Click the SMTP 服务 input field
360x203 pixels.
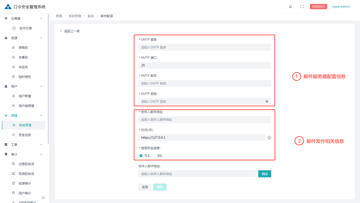205,47
